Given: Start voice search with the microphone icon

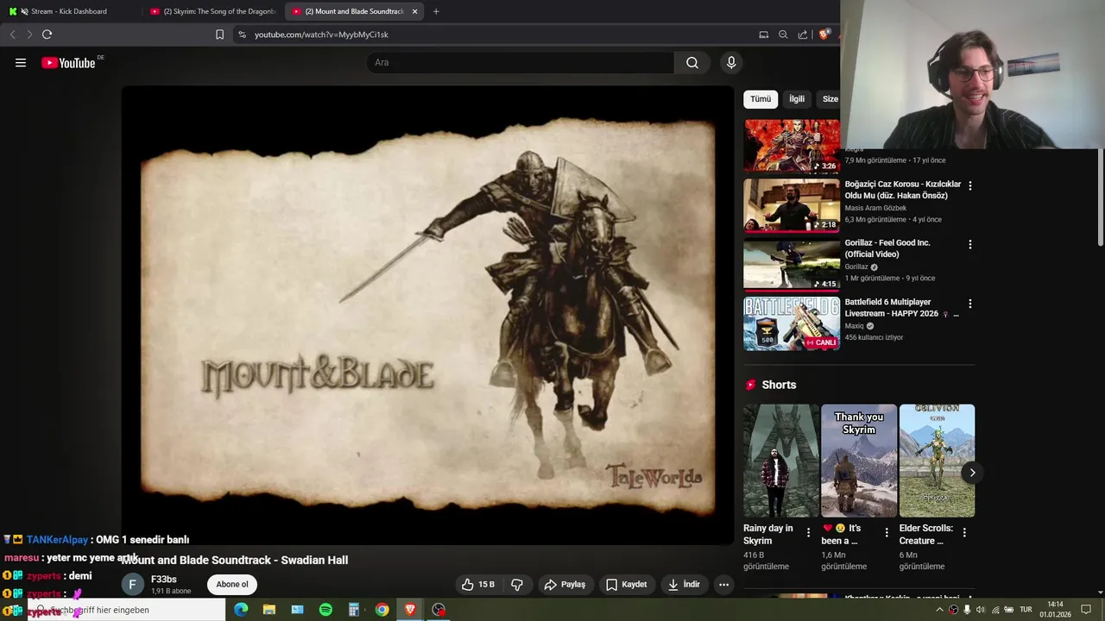Looking at the screenshot, I should (x=731, y=62).
